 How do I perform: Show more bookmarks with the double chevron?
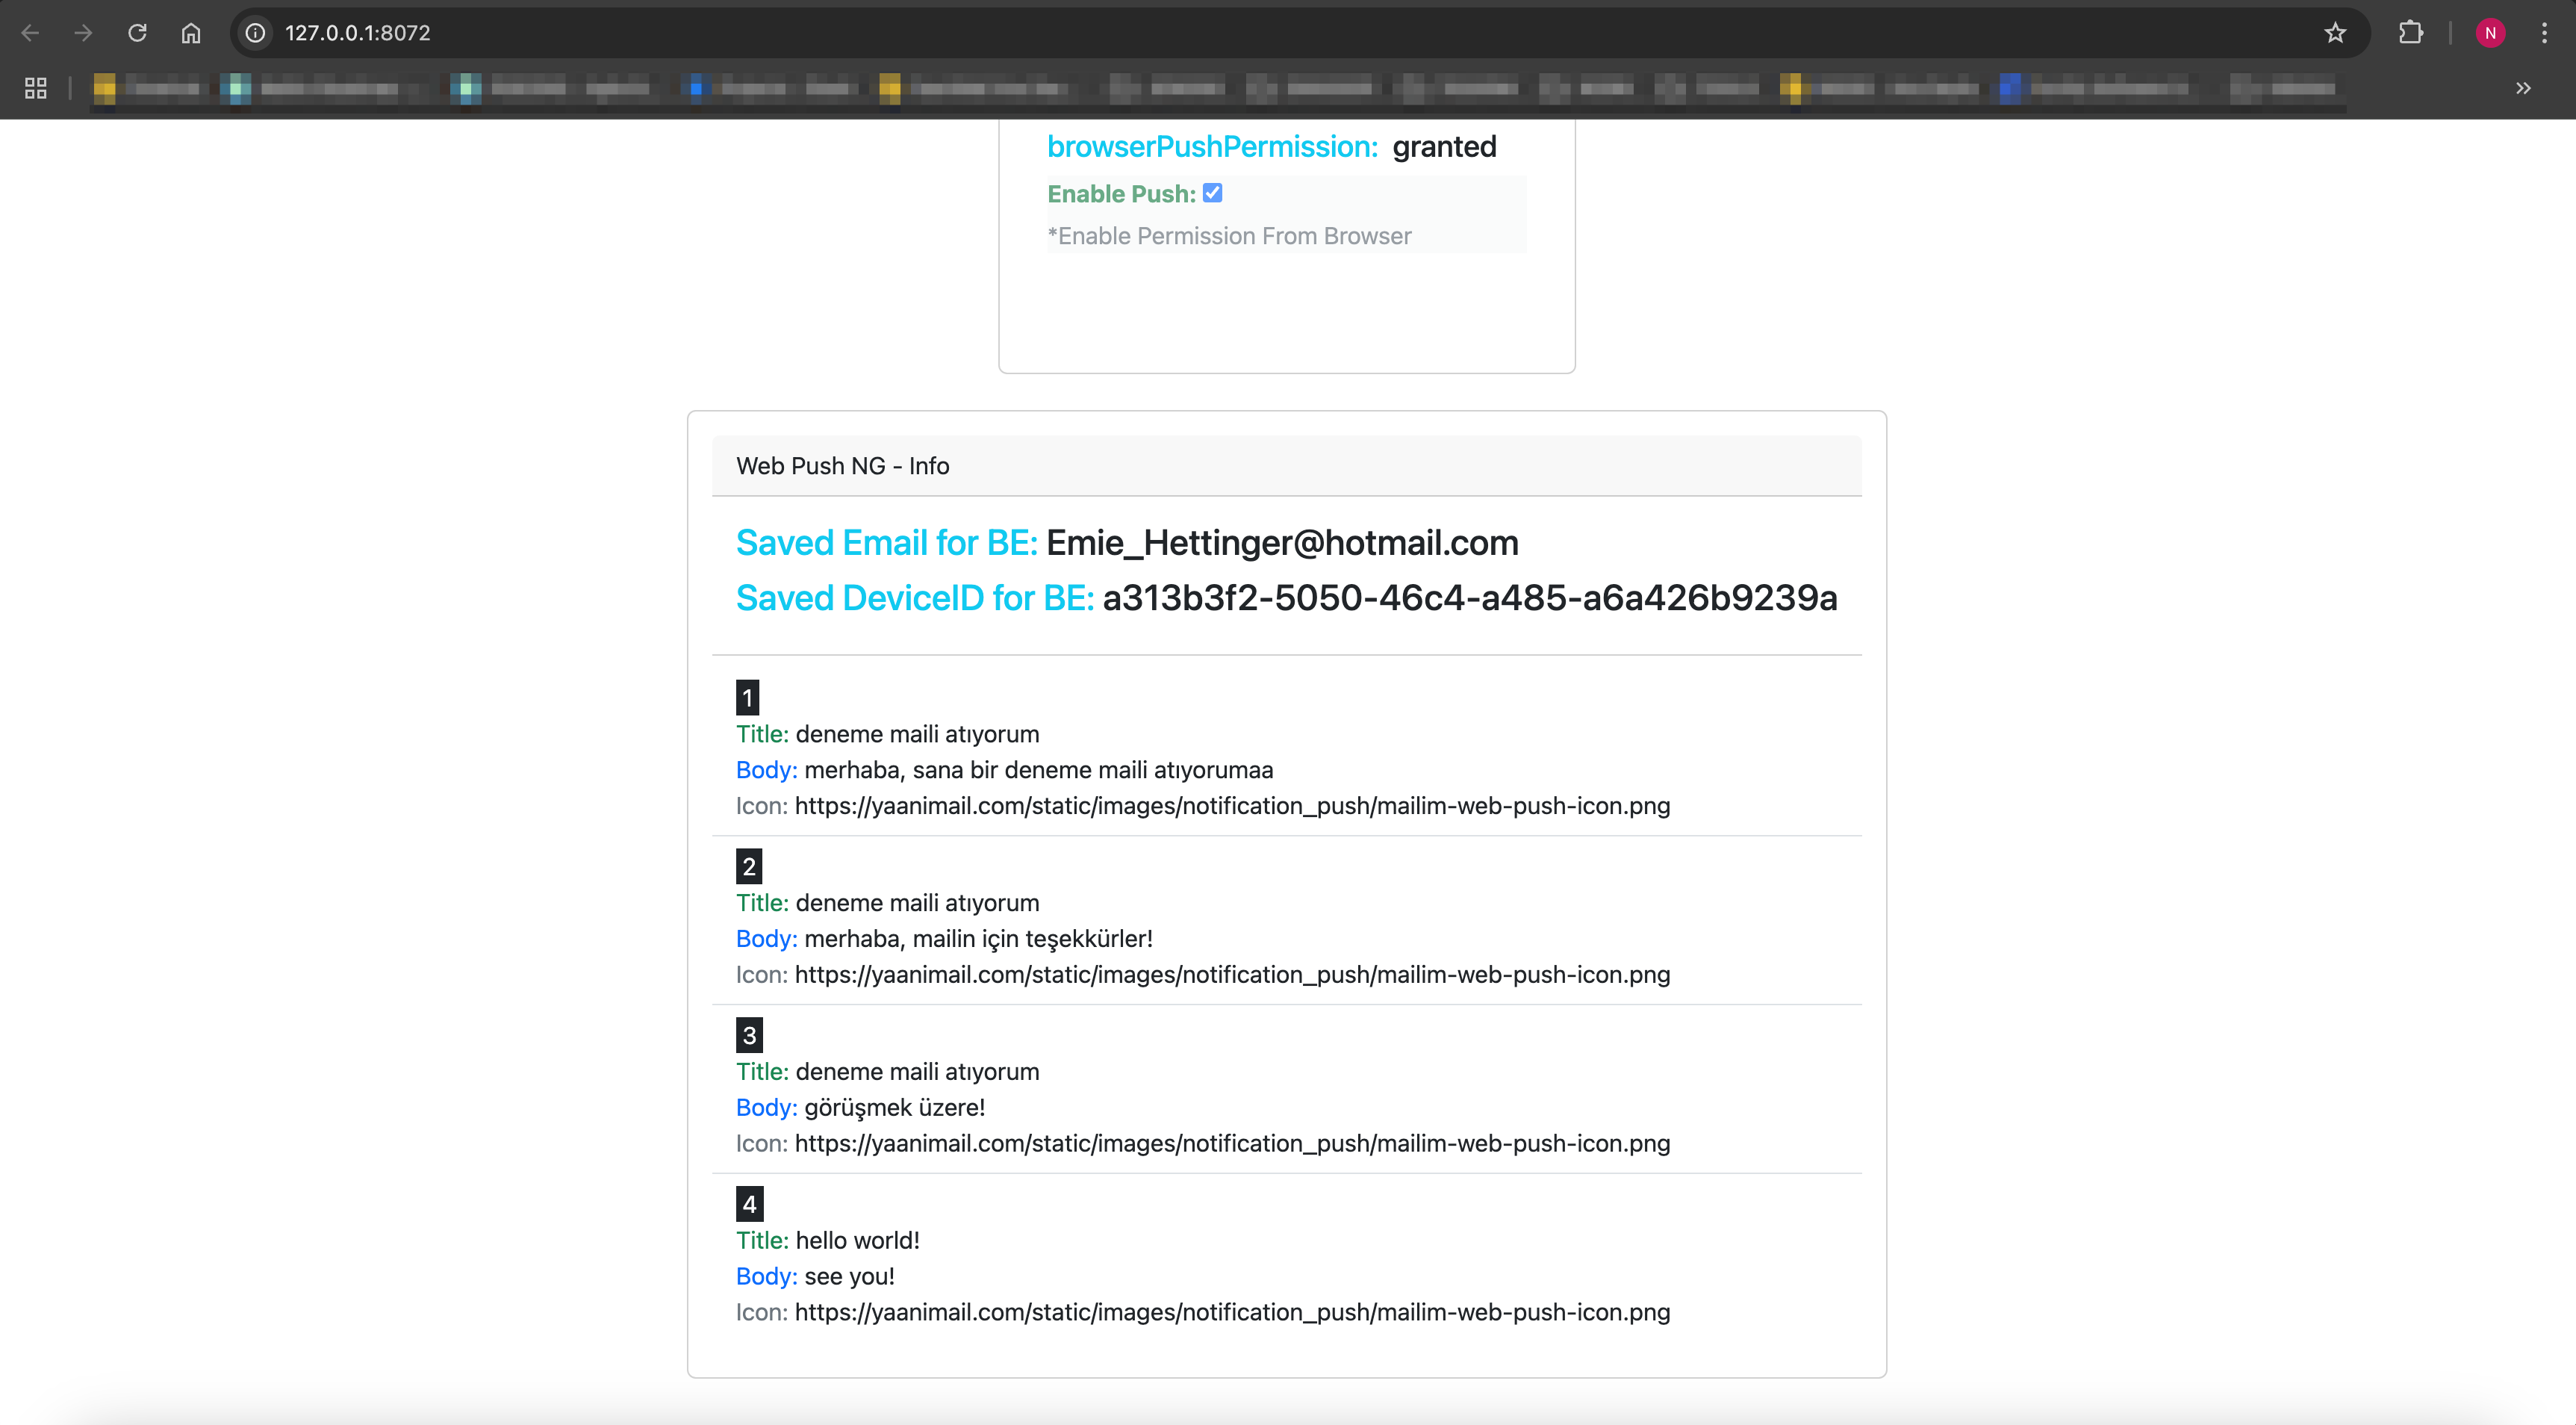pyautogui.click(x=2523, y=88)
